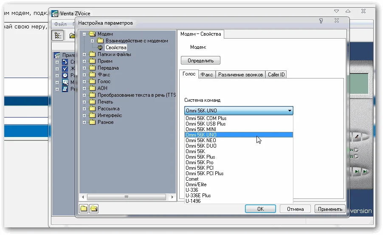Expand the Факс tree node
383x235 pixels.
pos(84,75)
